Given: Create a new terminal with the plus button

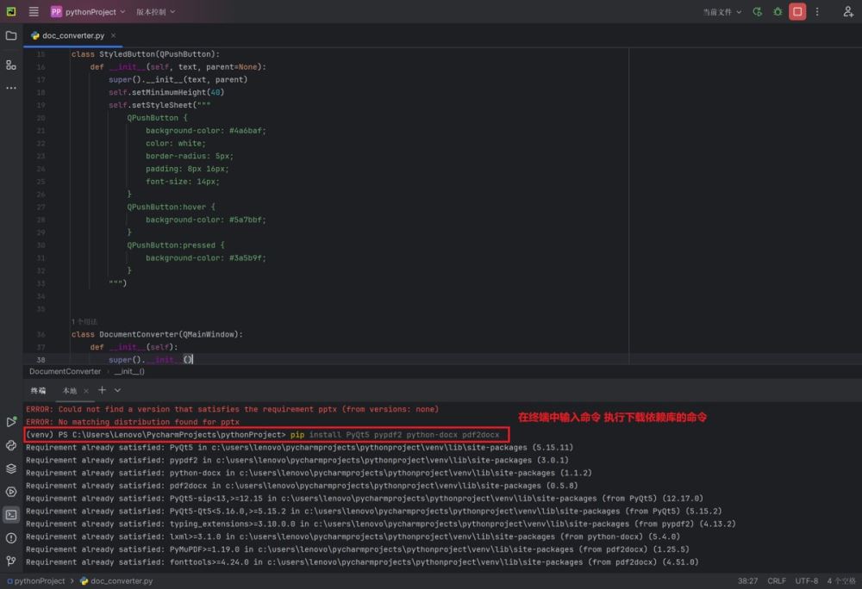Looking at the screenshot, I should click(x=103, y=389).
